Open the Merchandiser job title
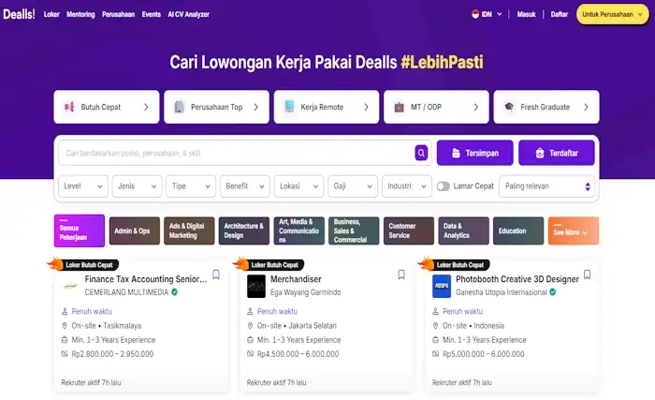This screenshot has width=655, height=400. pos(296,279)
